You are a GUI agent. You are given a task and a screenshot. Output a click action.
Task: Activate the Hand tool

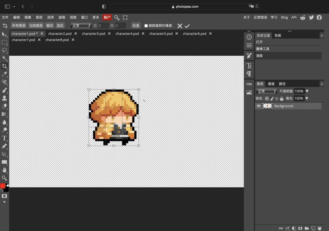tap(4, 170)
